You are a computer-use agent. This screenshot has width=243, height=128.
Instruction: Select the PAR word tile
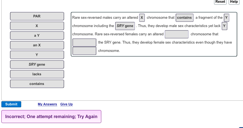(37, 16)
